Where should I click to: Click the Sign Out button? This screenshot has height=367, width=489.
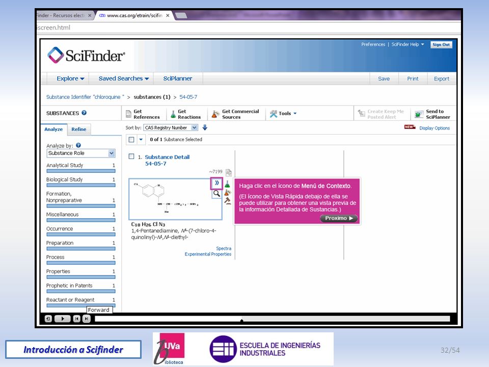click(x=441, y=45)
